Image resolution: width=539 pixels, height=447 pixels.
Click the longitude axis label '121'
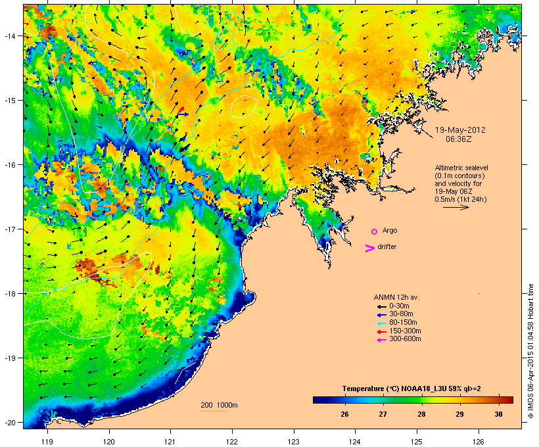pyautogui.click(x=170, y=442)
